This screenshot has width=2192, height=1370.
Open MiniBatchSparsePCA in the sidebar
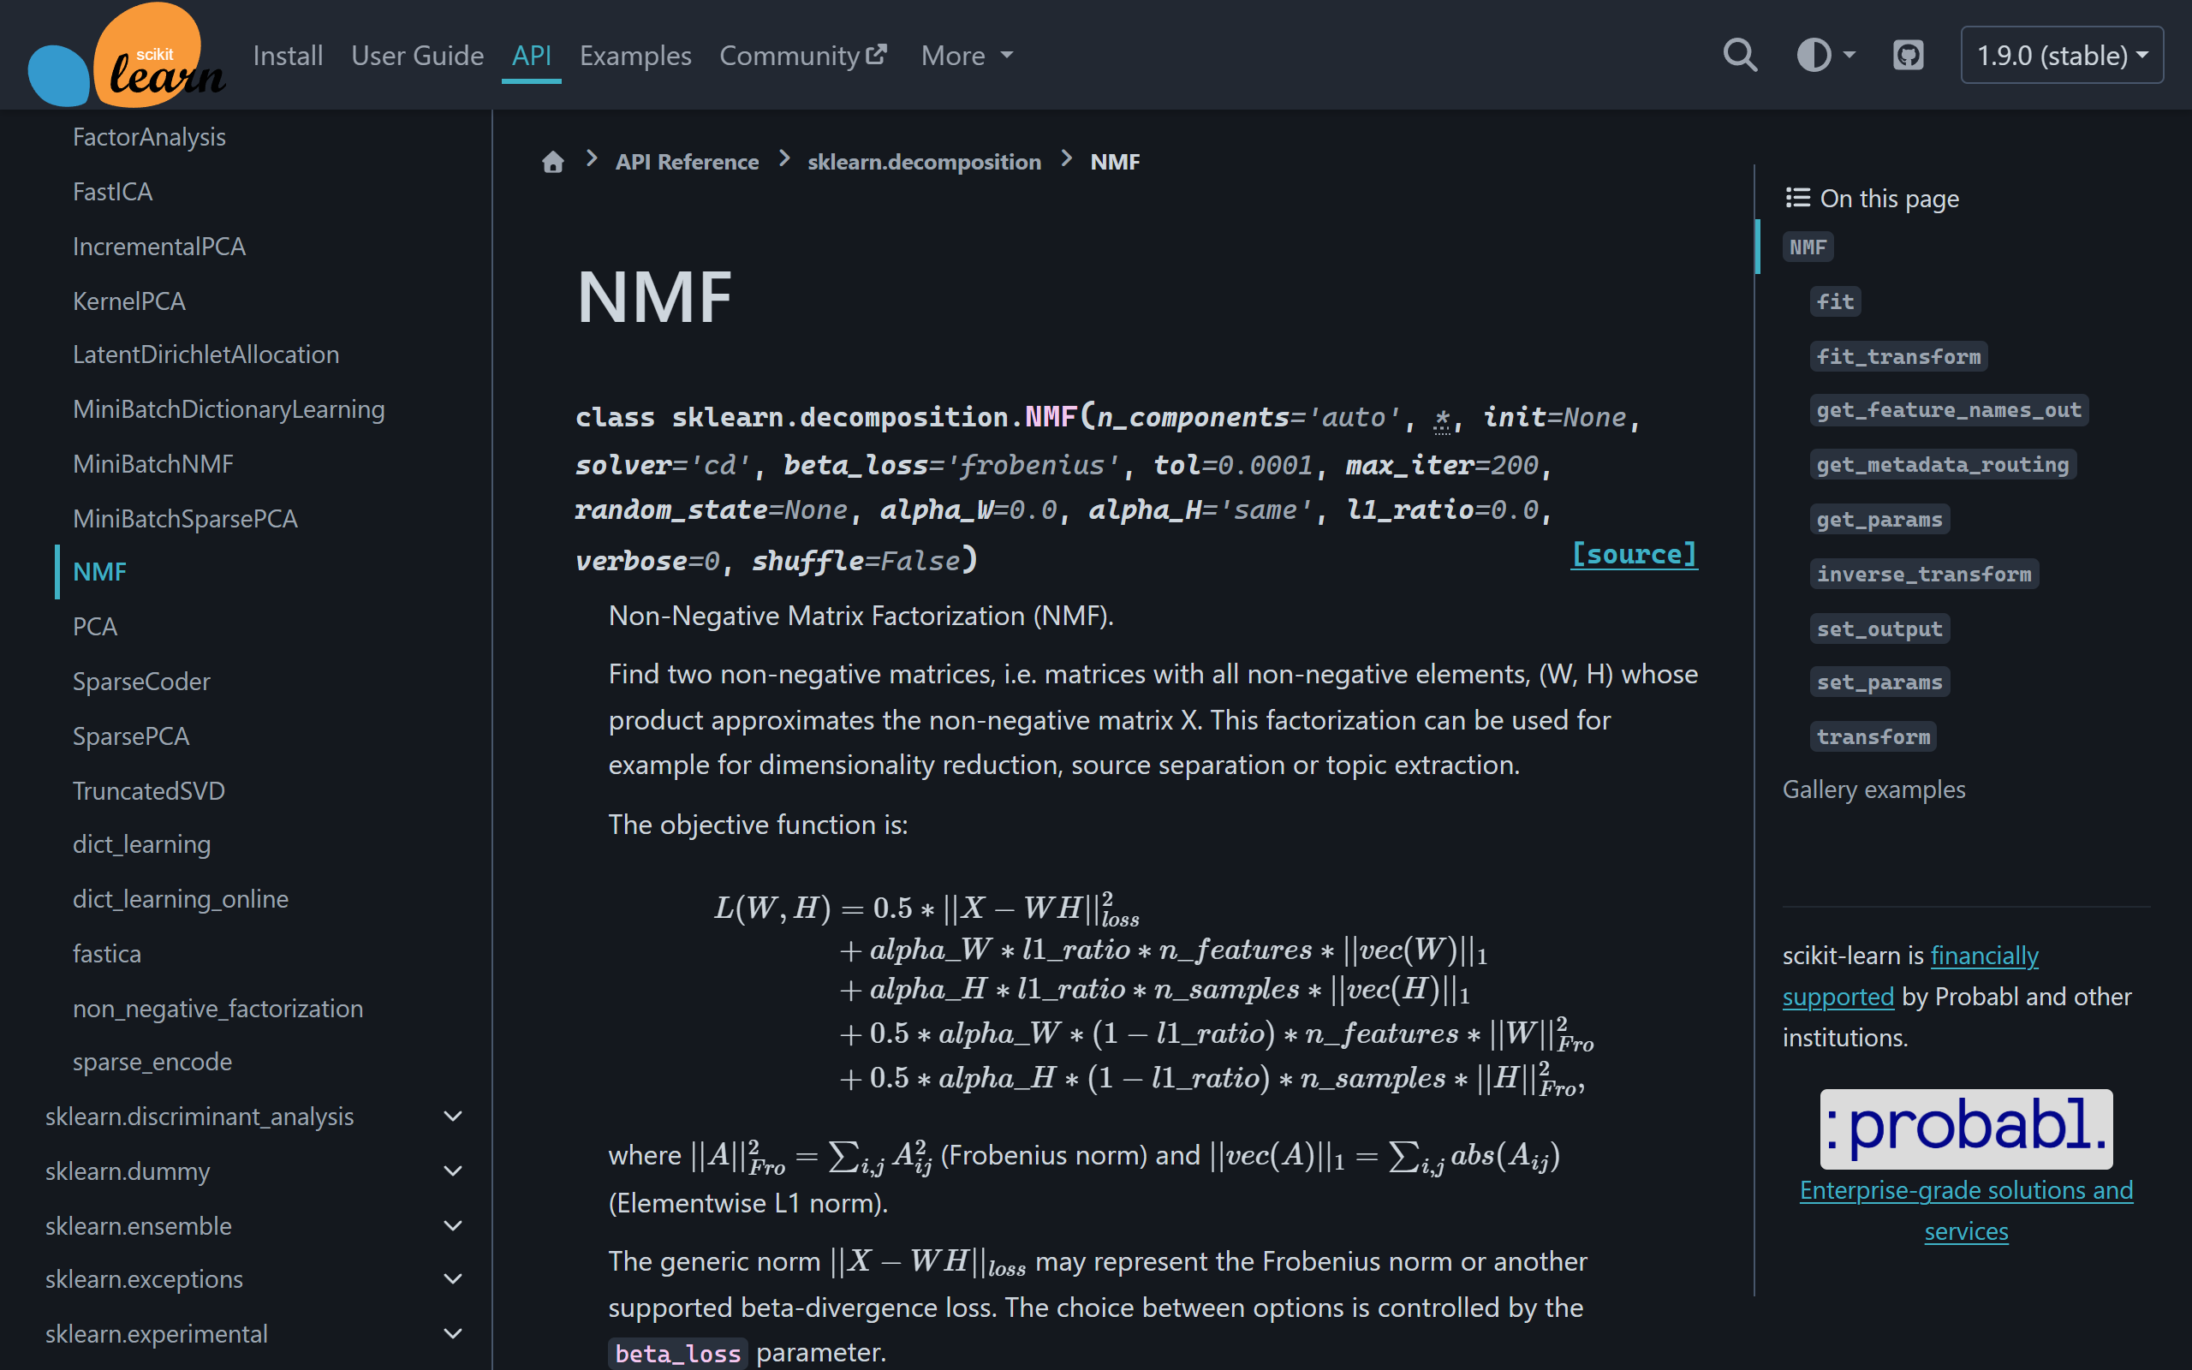coord(185,518)
